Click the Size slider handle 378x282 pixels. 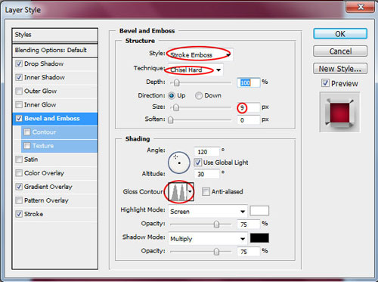(x=176, y=107)
